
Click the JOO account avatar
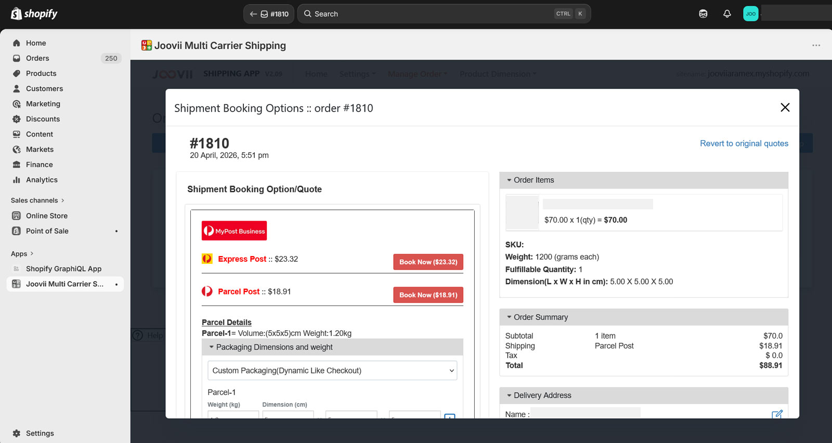[750, 14]
